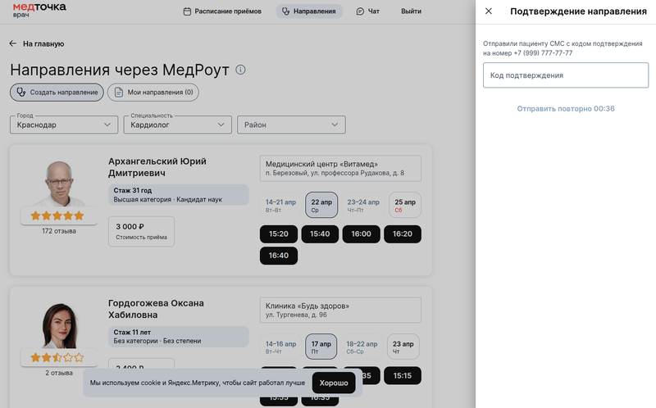Select the 22 апр Ср date
Screen dimensions: 656x408
(321, 205)
